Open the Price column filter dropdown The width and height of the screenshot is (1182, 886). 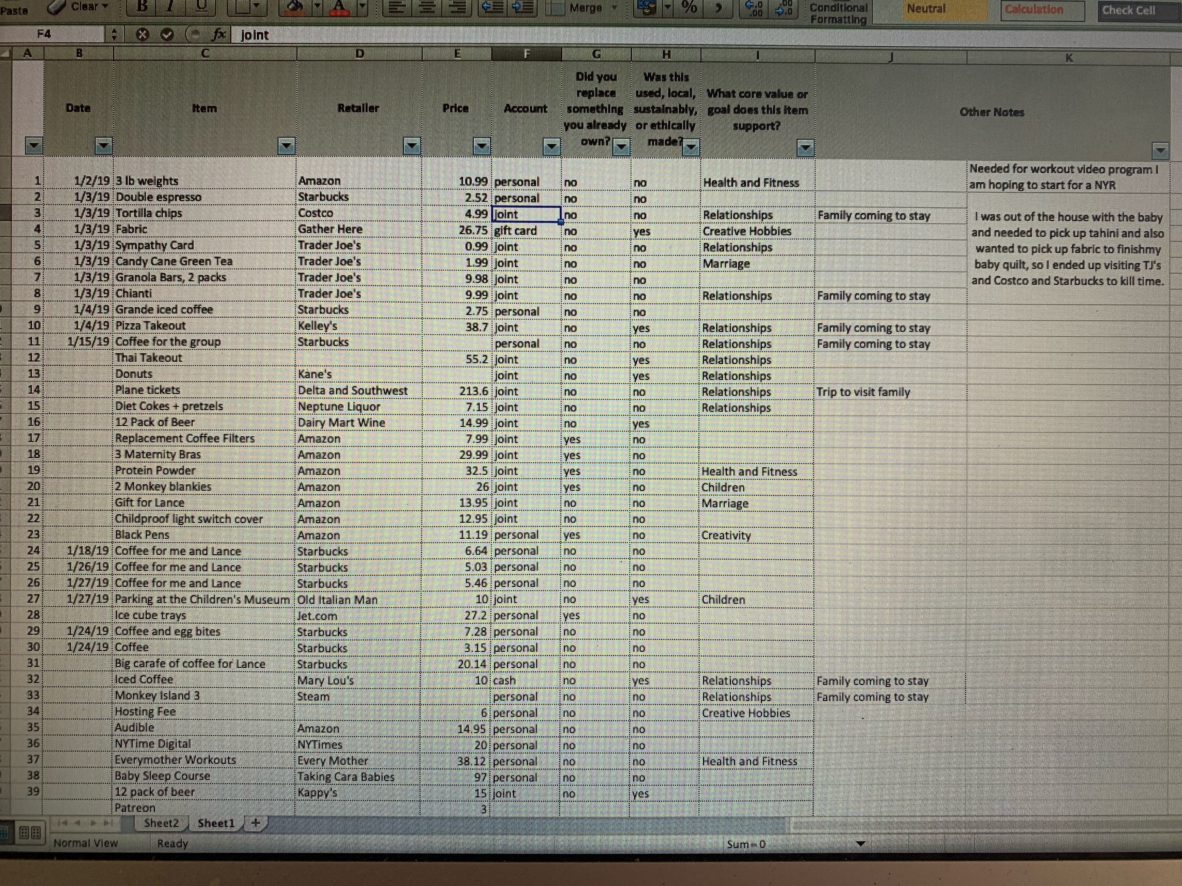tap(481, 146)
